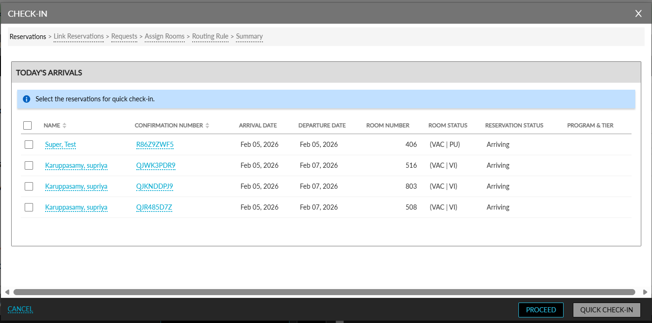This screenshot has height=323, width=652.
Task: Click the right scroll arrow of horizontal scrollbar
Action: point(645,292)
